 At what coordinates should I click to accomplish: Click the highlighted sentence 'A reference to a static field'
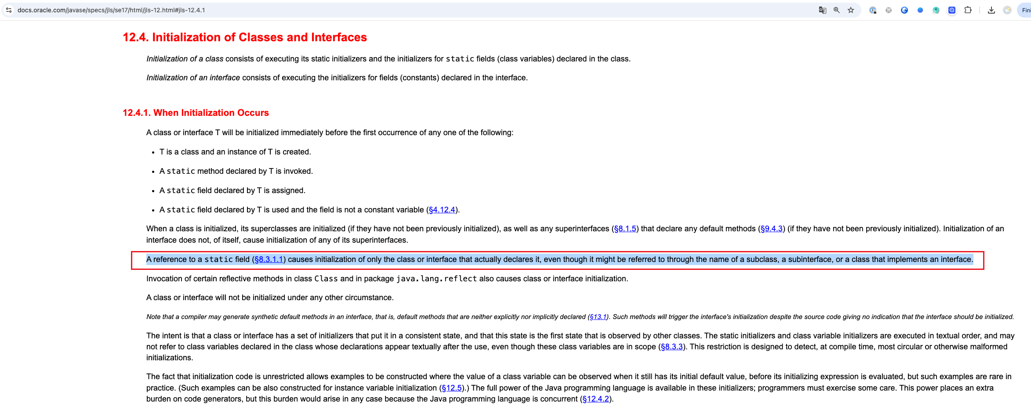pos(559,259)
